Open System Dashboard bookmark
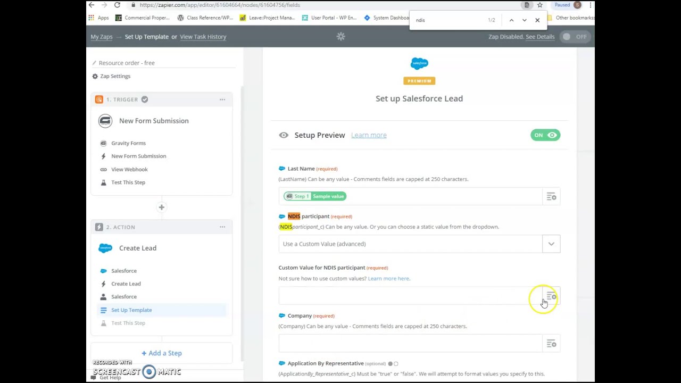 (387, 18)
